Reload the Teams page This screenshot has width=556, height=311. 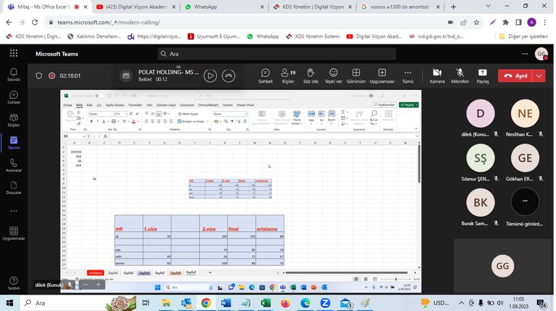(35, 22)
